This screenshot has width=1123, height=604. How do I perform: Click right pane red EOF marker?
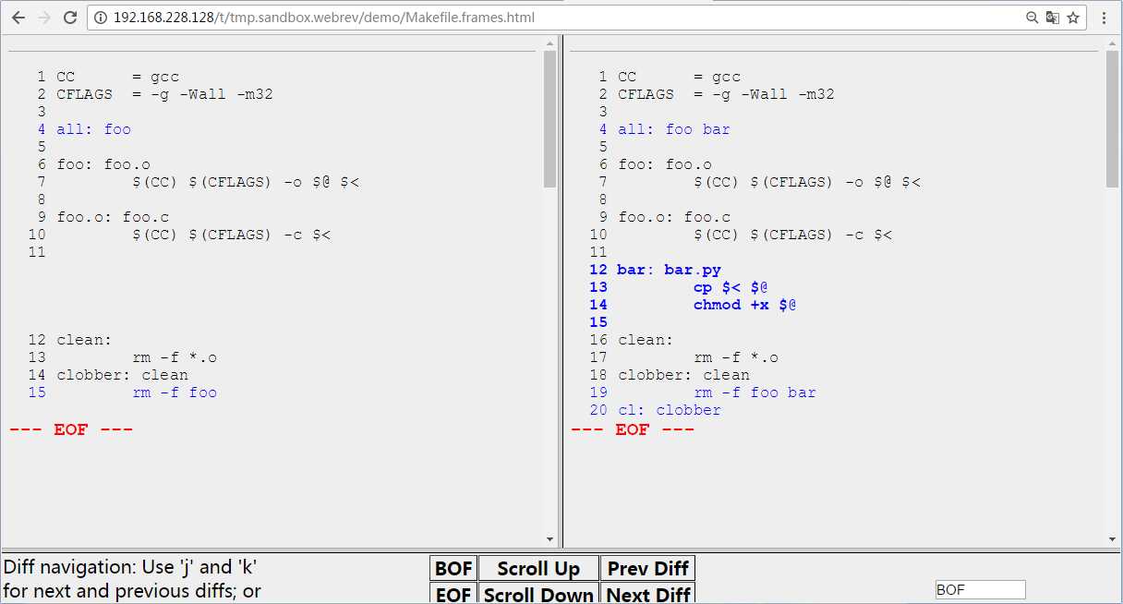click(633, 429)
